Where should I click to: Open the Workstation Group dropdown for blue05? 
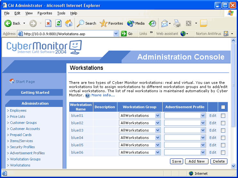(x=140, y=145)
